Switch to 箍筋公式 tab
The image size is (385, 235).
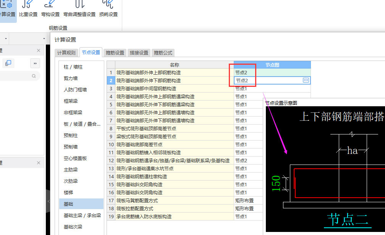coord(163,53)
